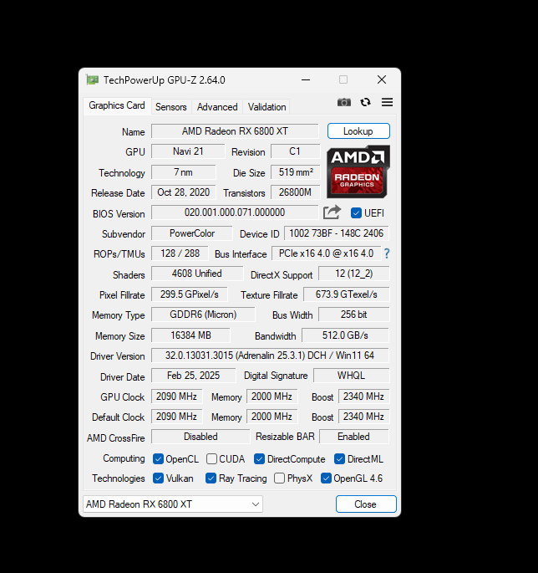This screenshot has height=573, width=538.
Task: Take a screenshot using the camera icon
Action: click(x=344, y=102)
